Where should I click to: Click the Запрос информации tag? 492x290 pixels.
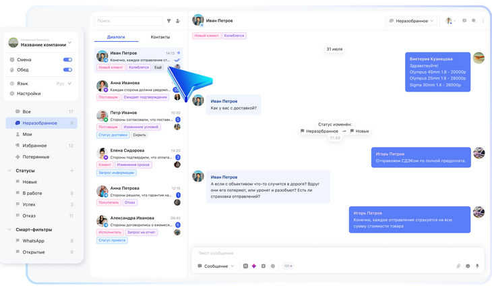click(x=117, y=173)
